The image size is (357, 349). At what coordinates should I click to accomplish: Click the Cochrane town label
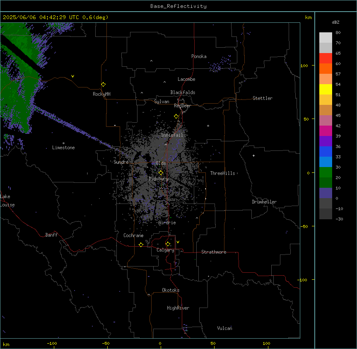(133, 235)
